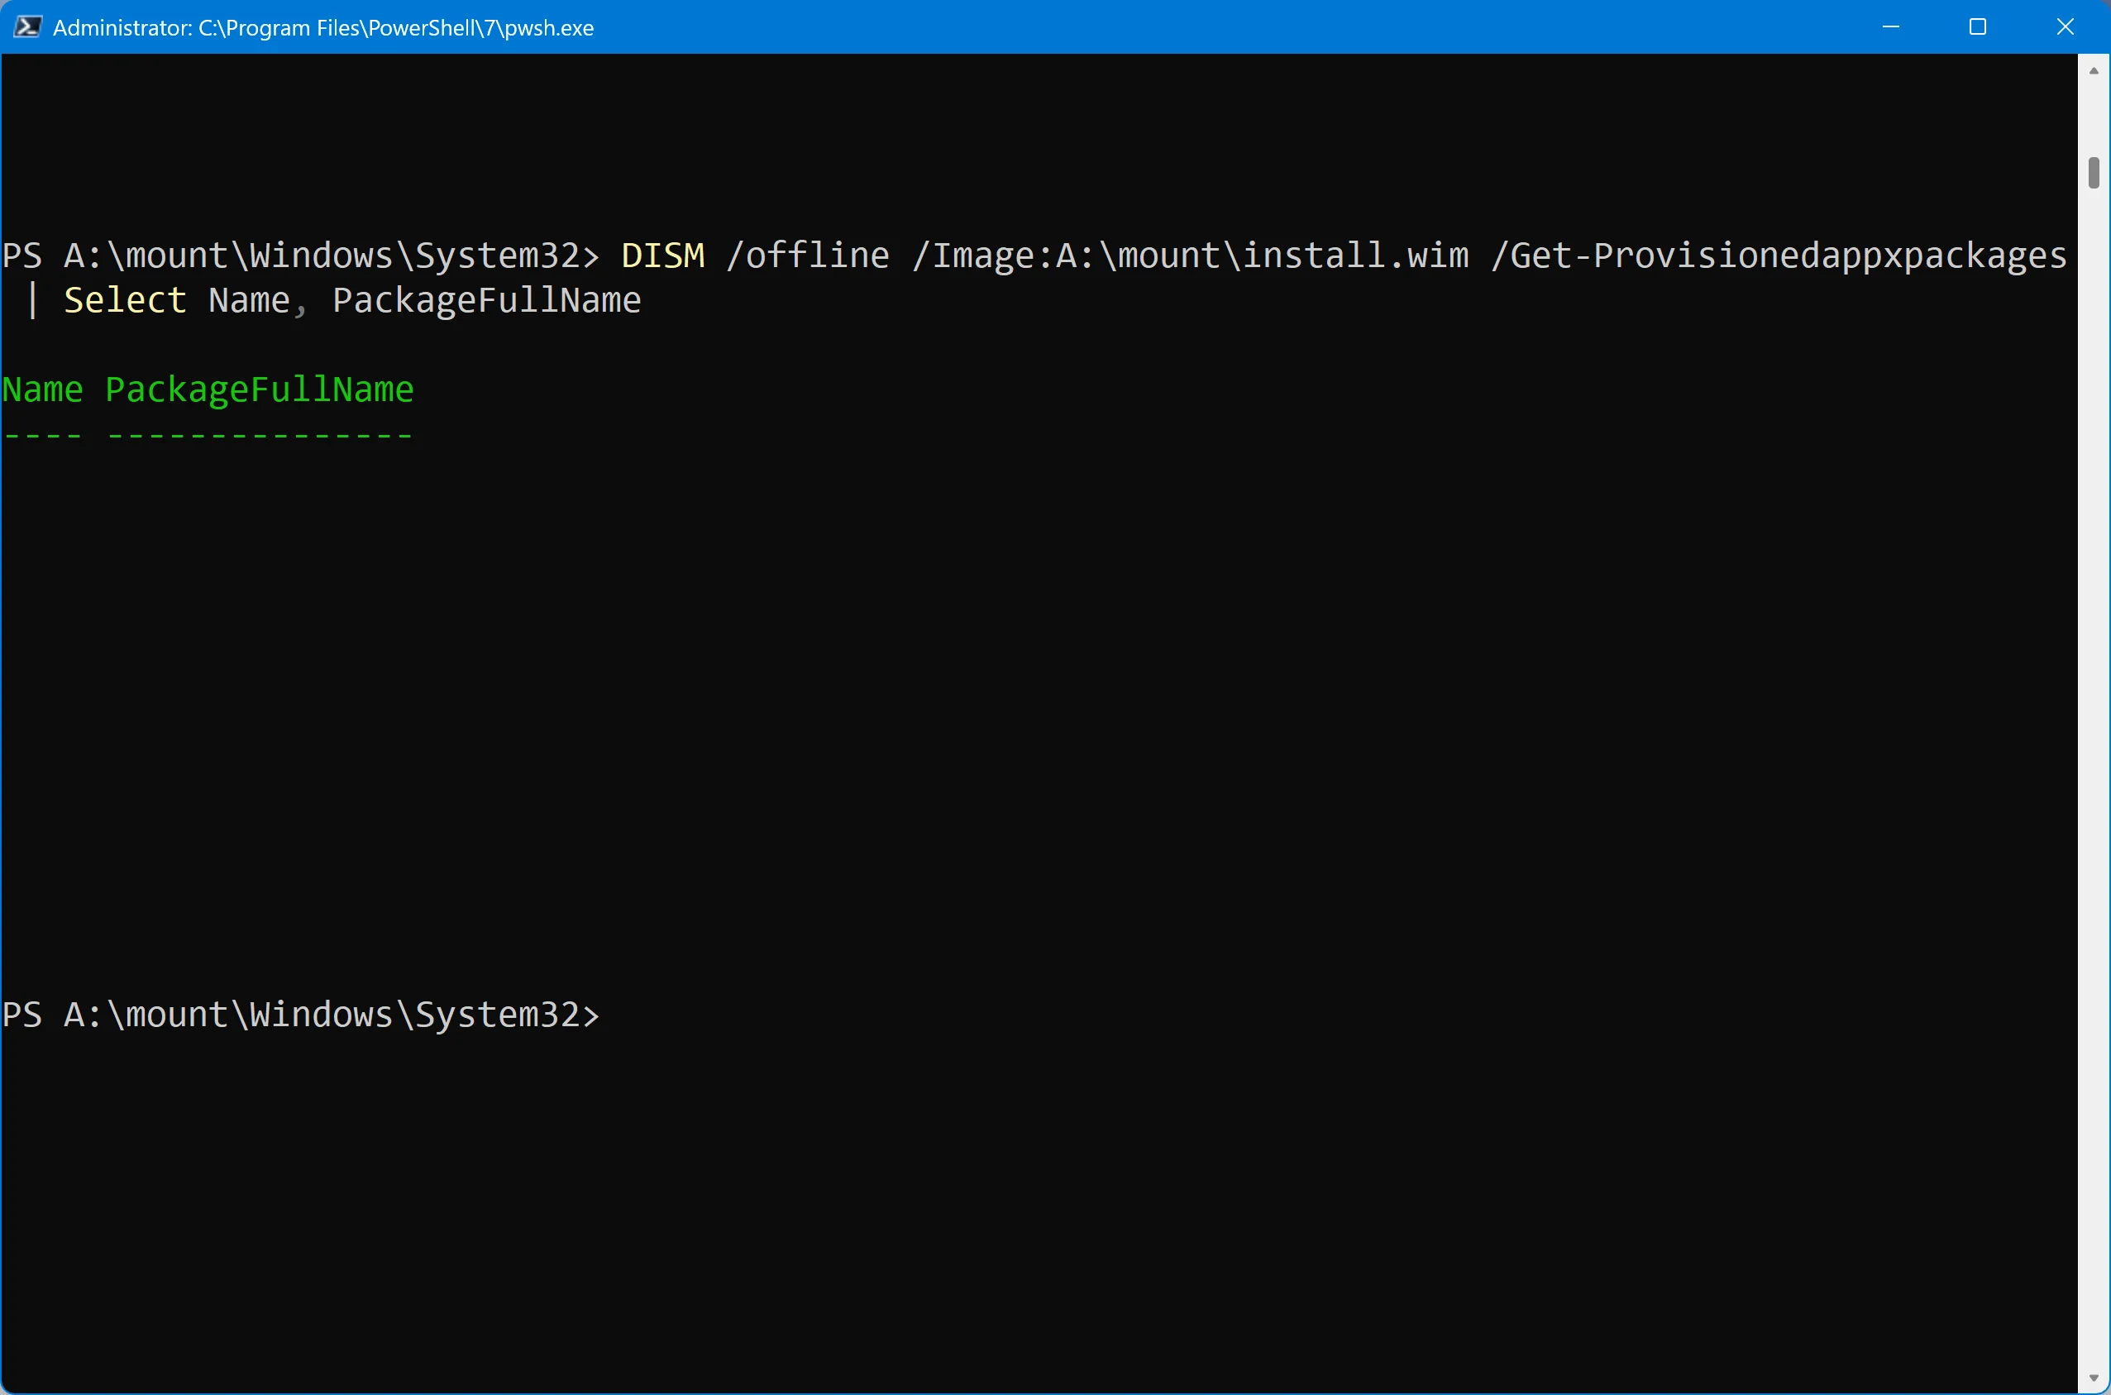The image size is (2111, 1395).
Task: Maximize the PowerShell window
Action: [x=1978, y=26]
